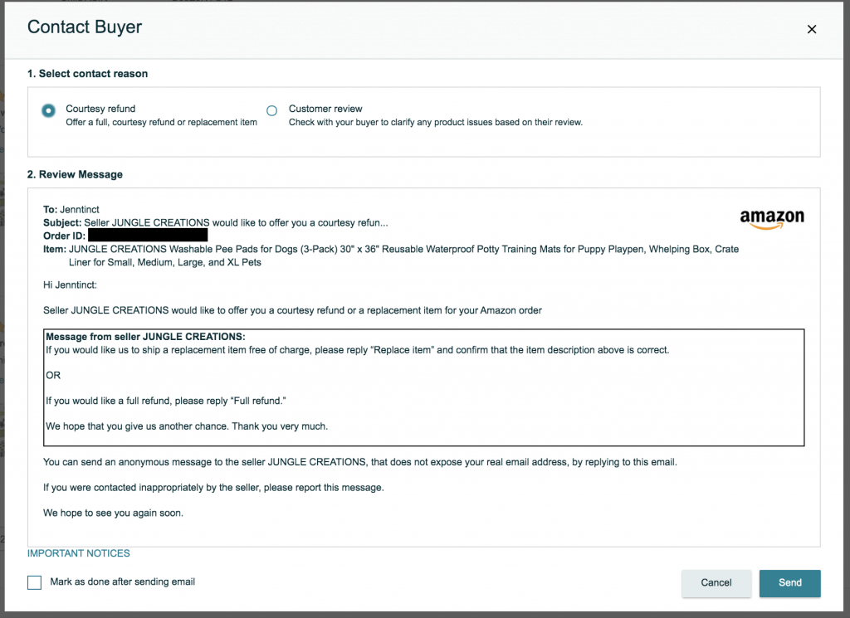Image resolution: width=850 pixels, height=618 pixels.
Task: Select the Customer review radio option
Action: click(x=271, y=110)
